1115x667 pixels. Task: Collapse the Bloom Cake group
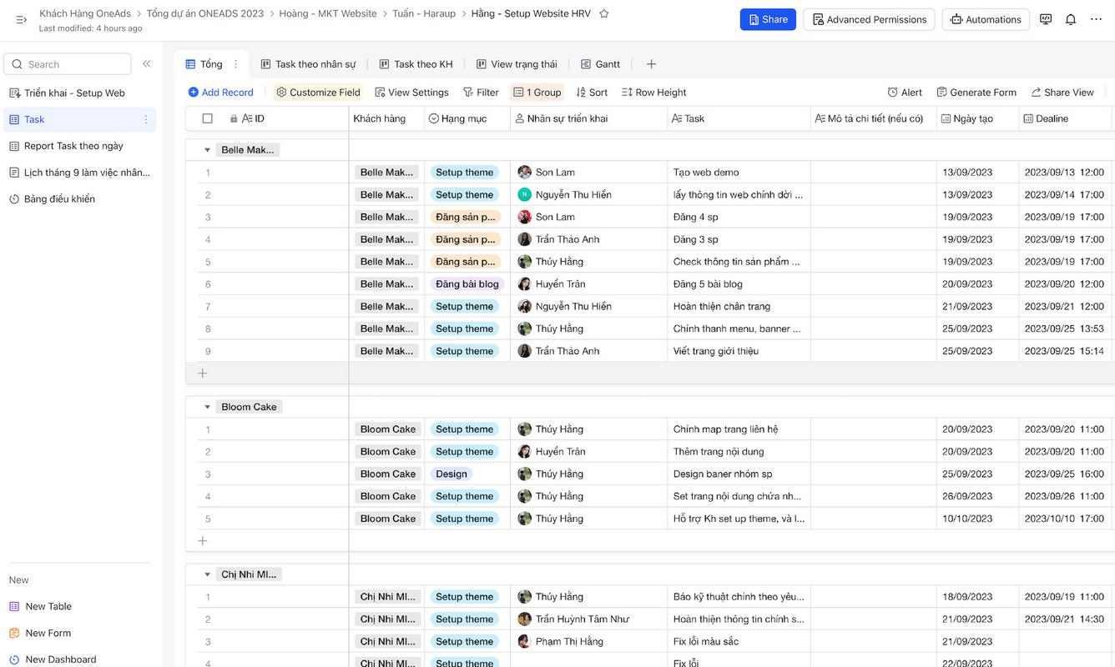click(207, 407)
